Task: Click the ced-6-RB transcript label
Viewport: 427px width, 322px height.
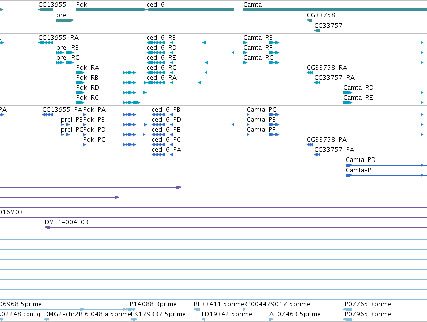Action: [x=161, y=37]
